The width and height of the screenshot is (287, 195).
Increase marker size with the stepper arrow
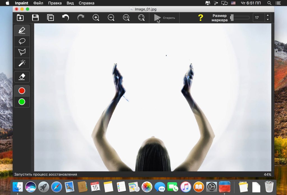268,16
